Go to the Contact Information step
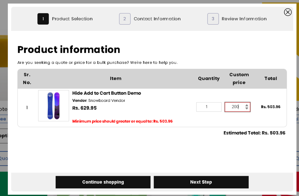Viewport: 299px width, 196px height. point(157,19)
